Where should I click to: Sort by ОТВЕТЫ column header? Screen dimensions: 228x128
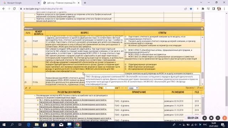tap(162, 33)
